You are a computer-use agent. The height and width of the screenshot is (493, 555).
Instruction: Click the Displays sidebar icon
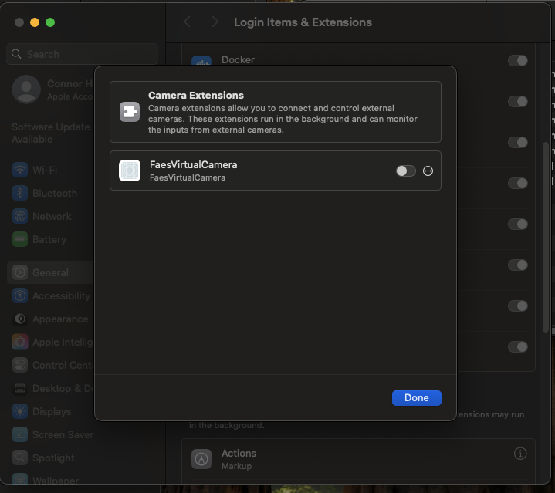tap(20, 412)
